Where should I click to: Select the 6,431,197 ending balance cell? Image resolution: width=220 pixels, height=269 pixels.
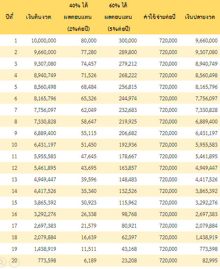pos(206,133)
